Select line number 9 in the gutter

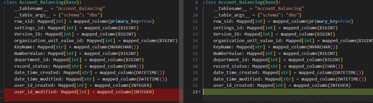196,9
